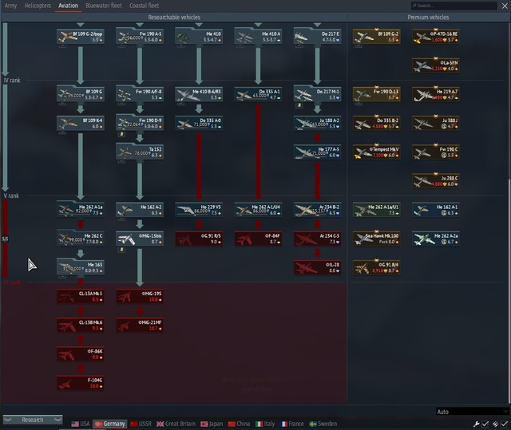Select premium P-47D-16 RE card
This screenshot has height=430, width=511.
pyautogui.click(x=436, y=37)
